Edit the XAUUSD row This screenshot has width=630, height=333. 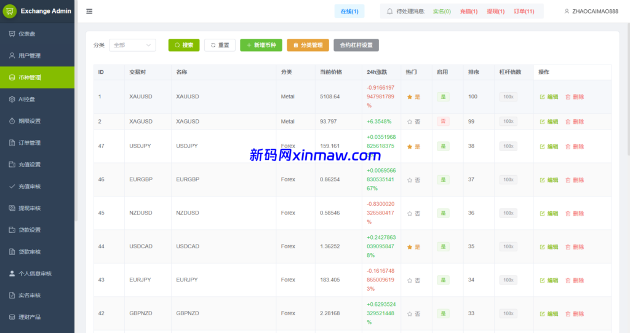pyautogui.click(x=549, y=96)
